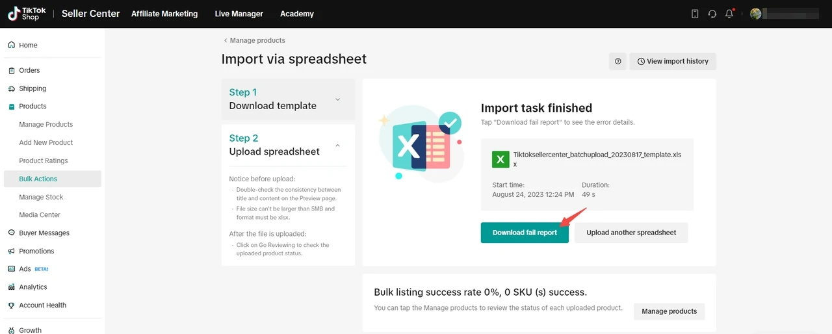
Task: Open the user profile avatar
Action: [x=755, y=14]
